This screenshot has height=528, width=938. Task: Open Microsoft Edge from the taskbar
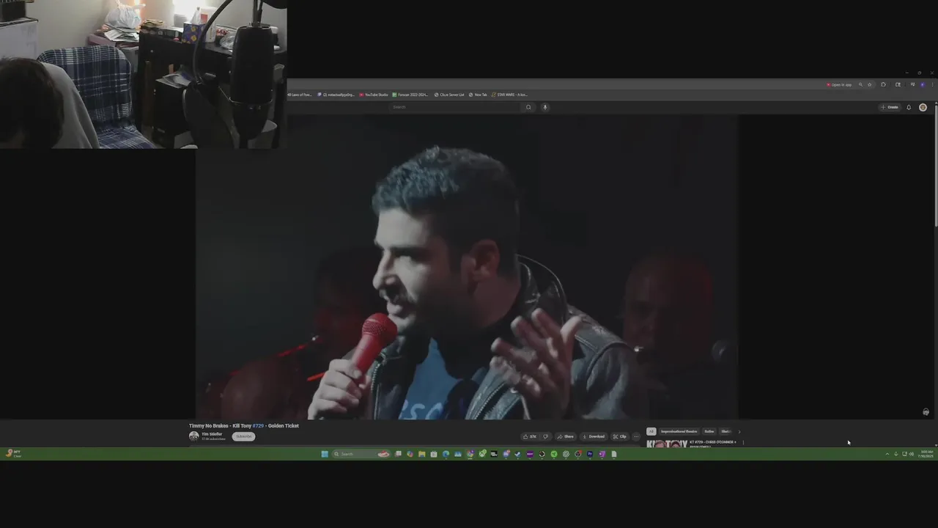tap(446, 454)
